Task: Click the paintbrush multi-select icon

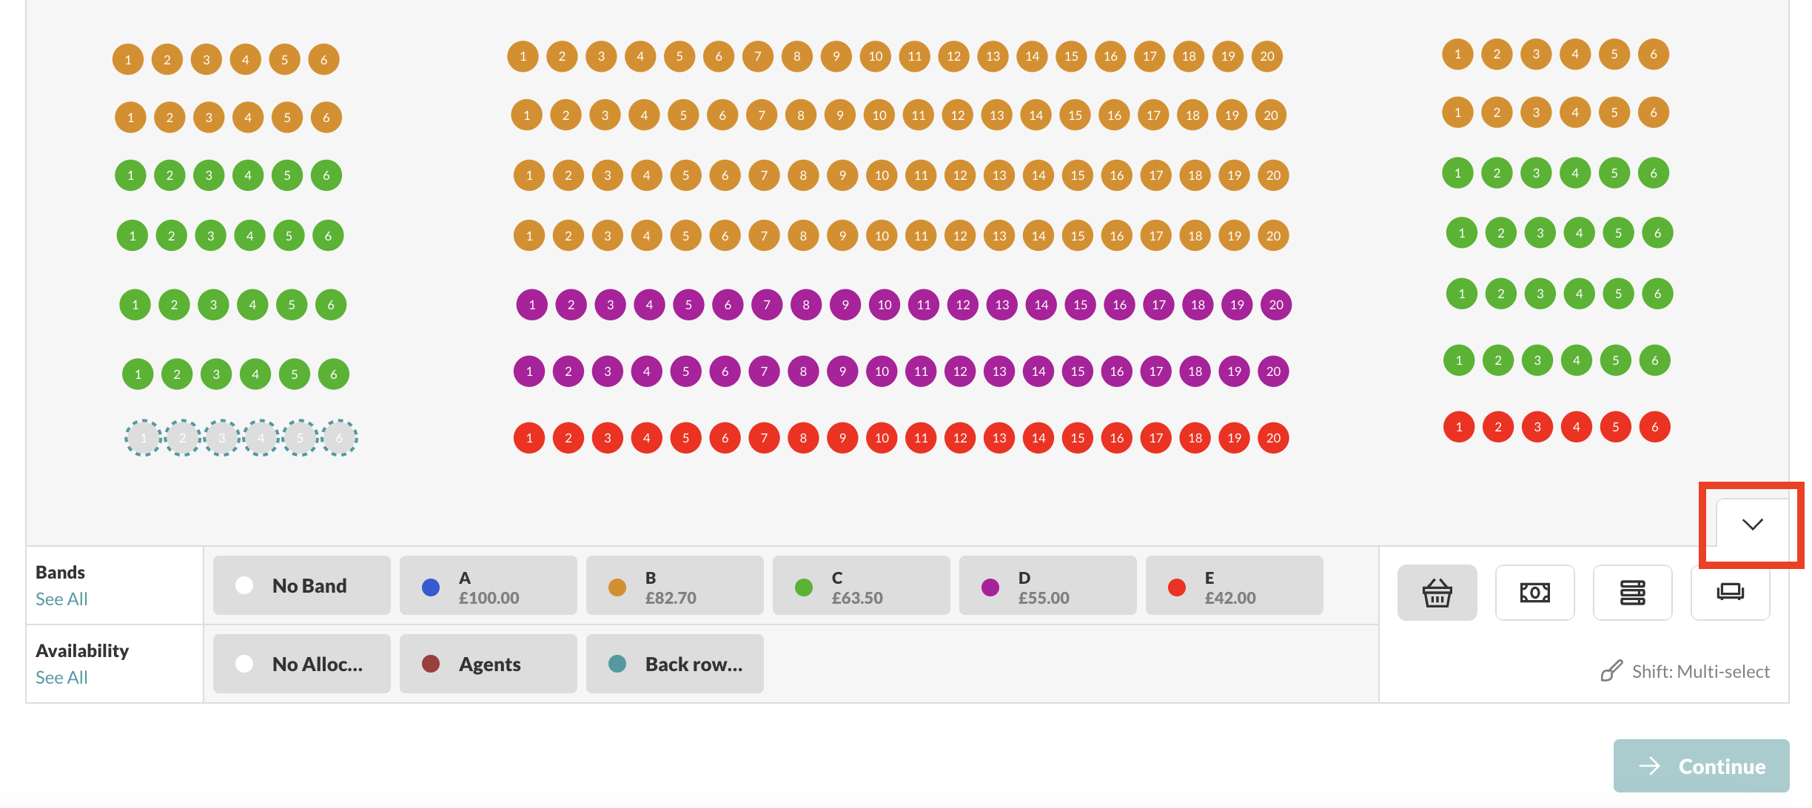Action: [1611, 671]
